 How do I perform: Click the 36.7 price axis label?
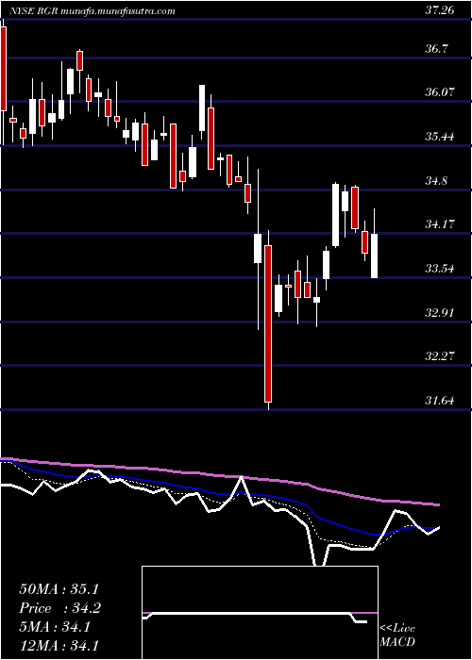coord(436,49)
